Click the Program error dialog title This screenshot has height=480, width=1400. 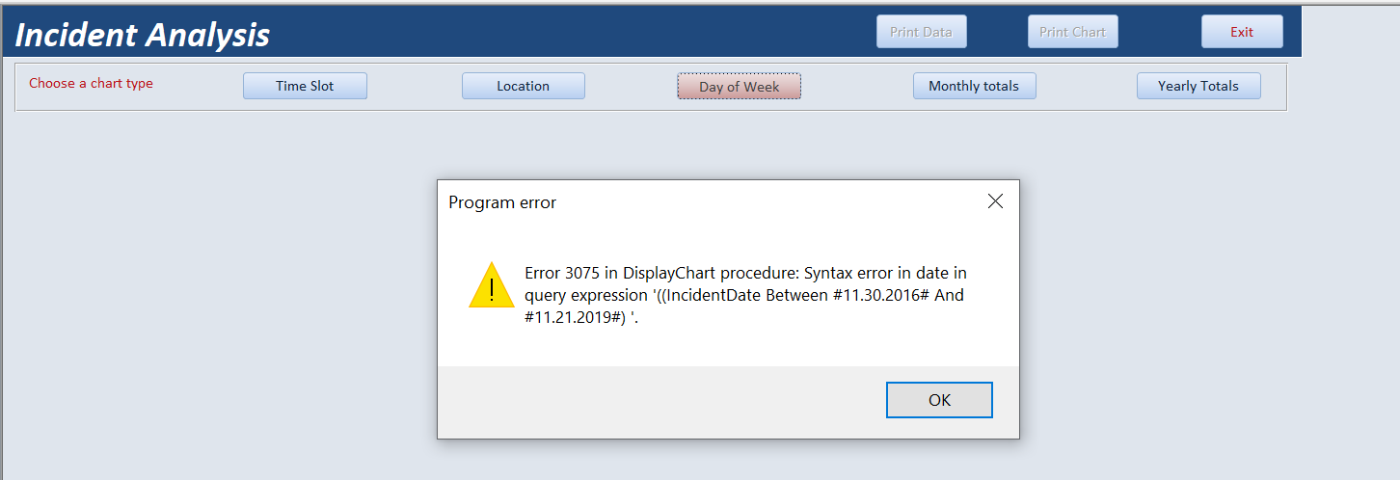[502, 202]
